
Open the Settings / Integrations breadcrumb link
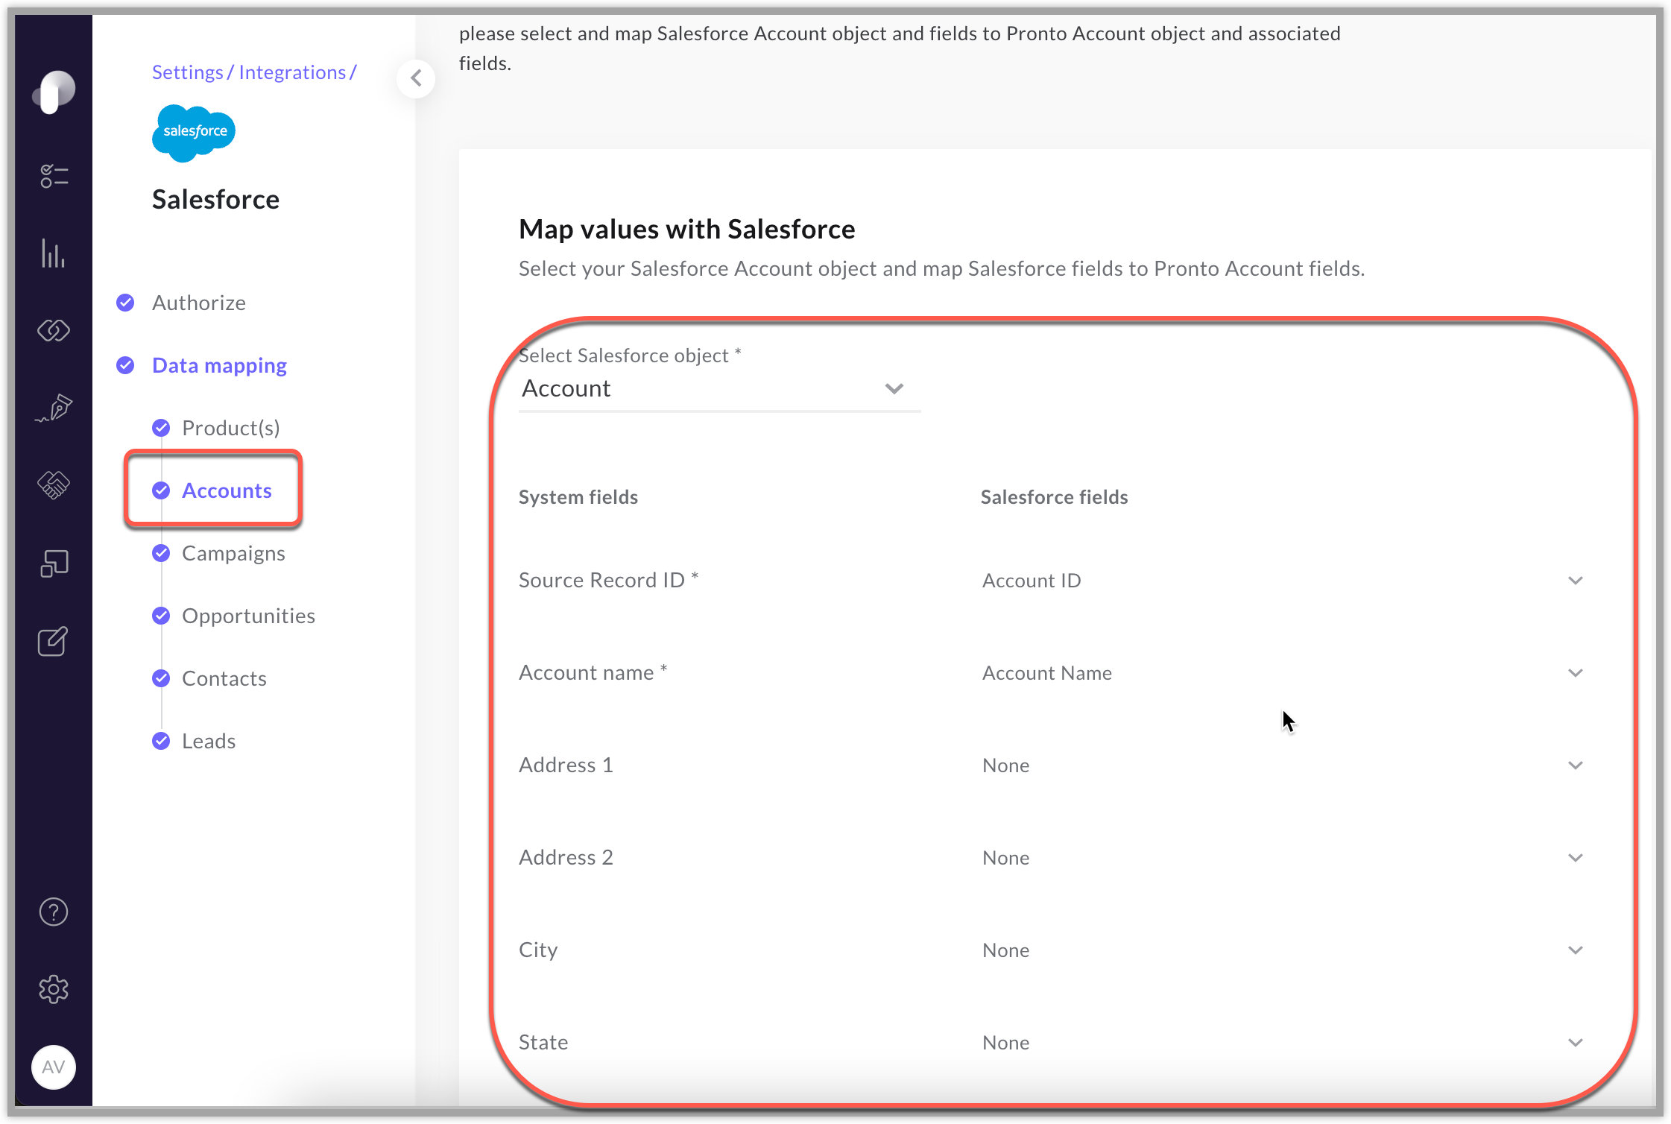pos(254,72)
